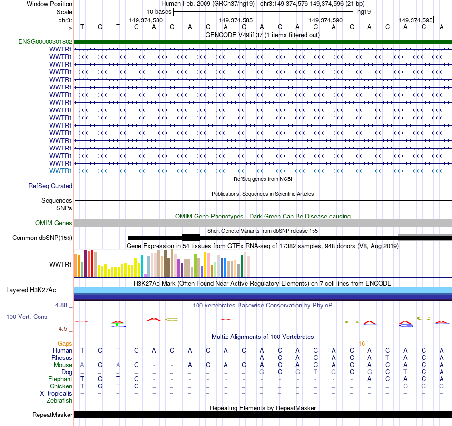
Task: Click the OMIM Genes label
Action: point(53,223)
